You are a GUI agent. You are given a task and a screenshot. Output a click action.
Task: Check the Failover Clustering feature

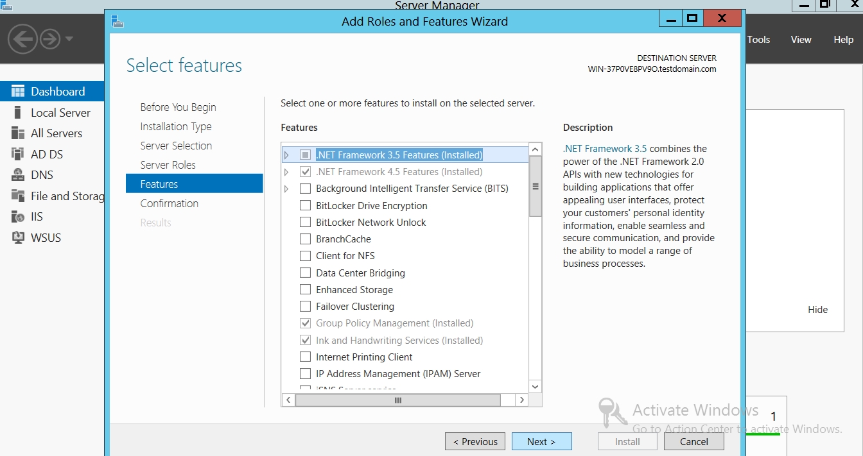(x=305, y=307)
